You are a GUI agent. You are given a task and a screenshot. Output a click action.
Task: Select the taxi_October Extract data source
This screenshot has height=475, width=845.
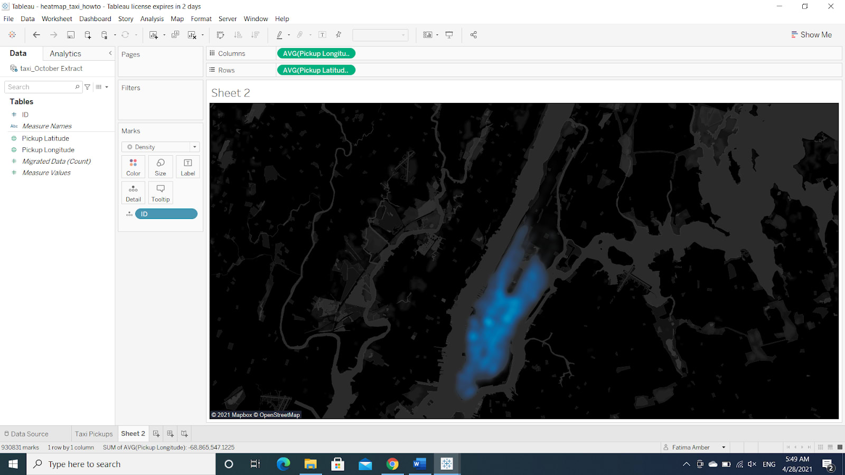coord(51,69)
